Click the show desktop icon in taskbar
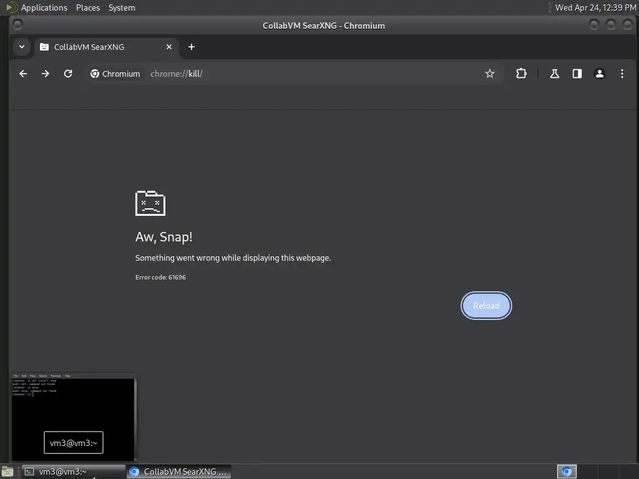The width and height of the screenshot is (639, 479). 7,472
